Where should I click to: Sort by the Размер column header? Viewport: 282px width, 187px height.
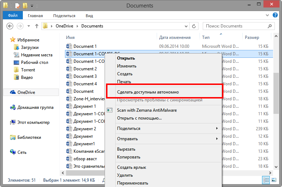tap(252, 37)
